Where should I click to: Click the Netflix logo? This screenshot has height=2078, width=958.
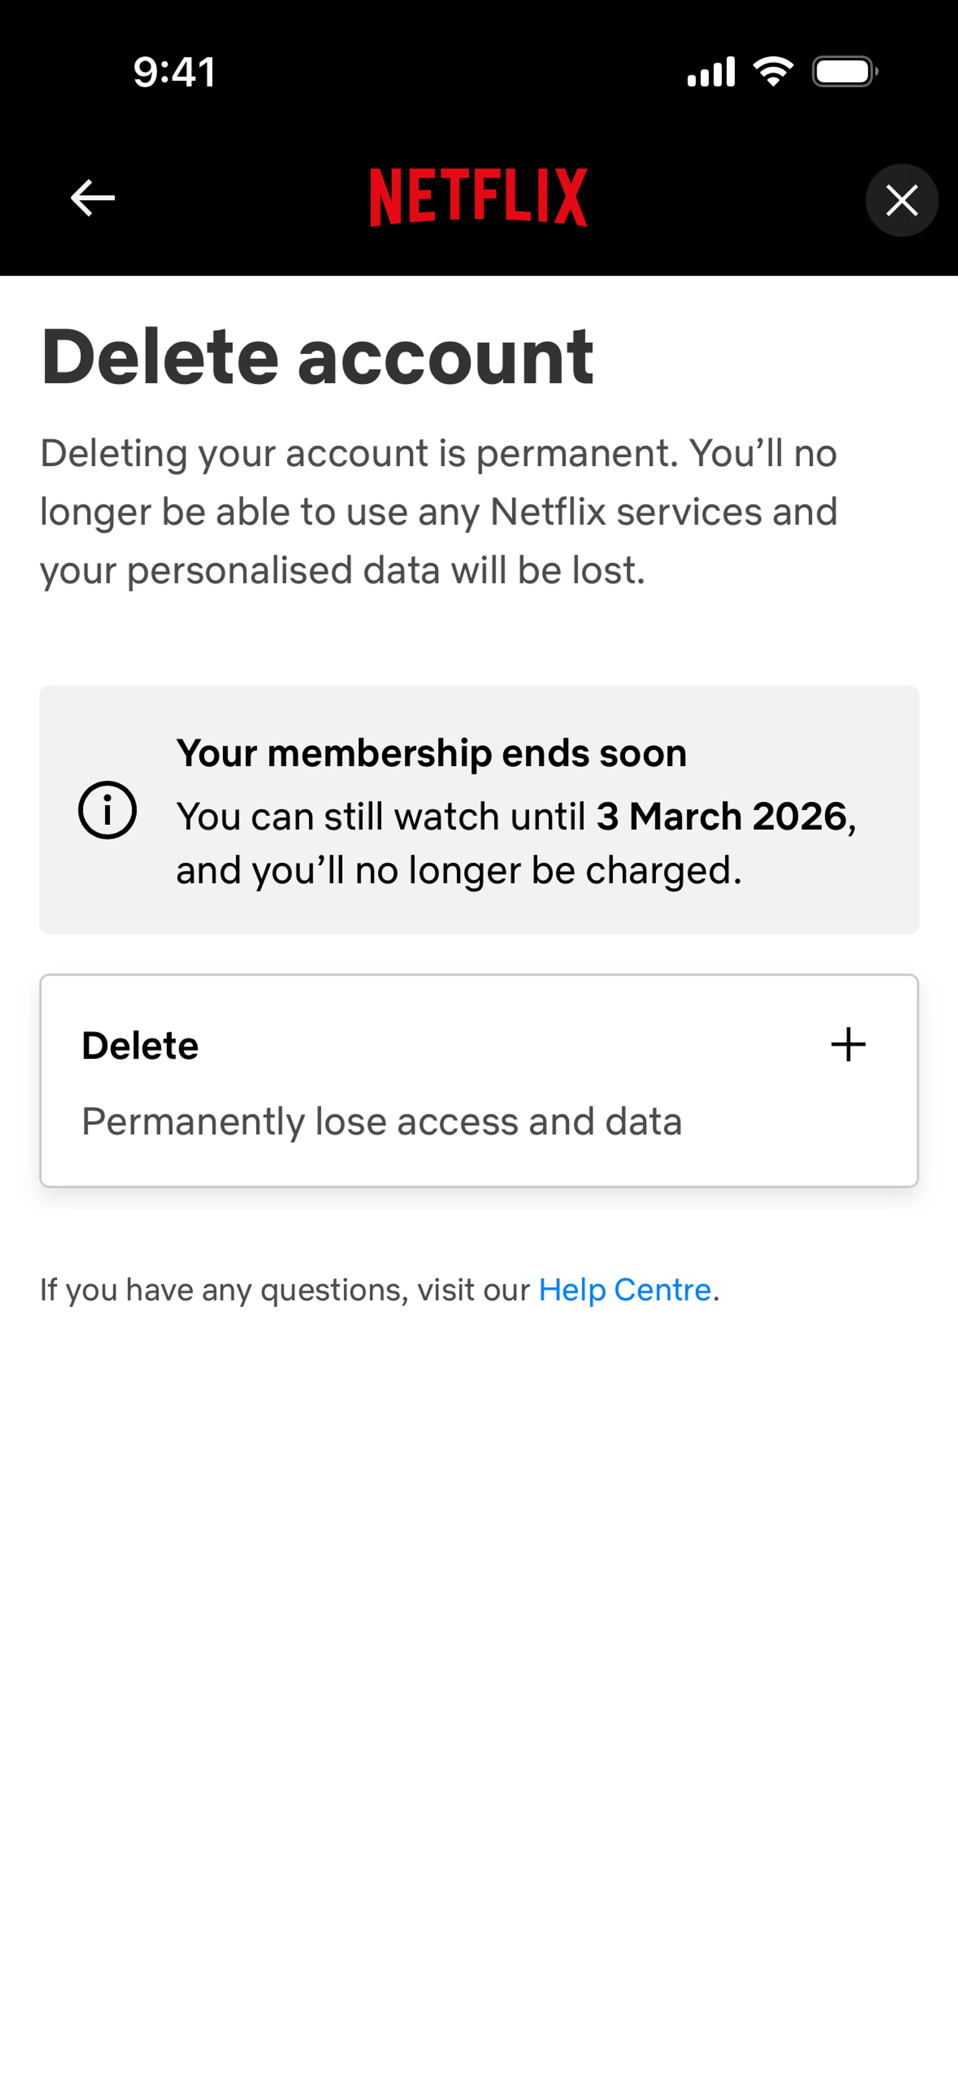coord(479,198)
